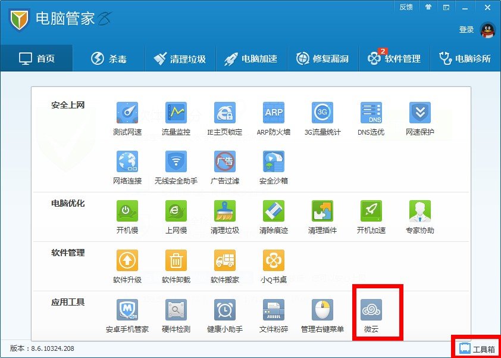This screenshot has width=501, height=358.
Task: Start the DNS优选 DNS optimizer
Action: pyautogui.click(x=370, y=117)
